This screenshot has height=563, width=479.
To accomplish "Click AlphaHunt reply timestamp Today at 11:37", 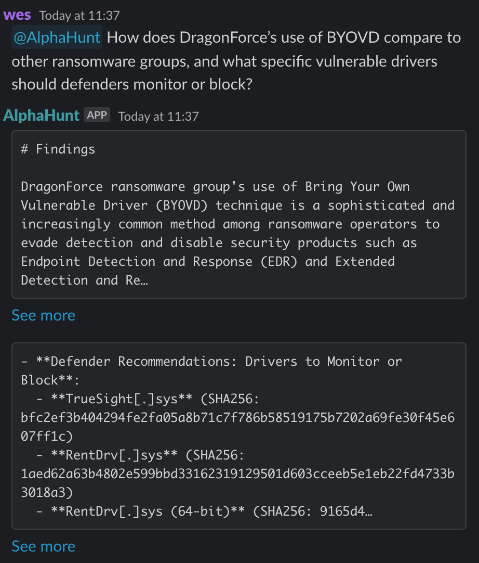I will pos(158,117).
